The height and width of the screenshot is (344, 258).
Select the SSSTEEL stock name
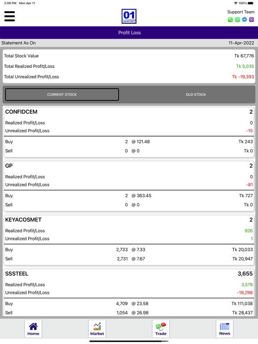point(17,274)
